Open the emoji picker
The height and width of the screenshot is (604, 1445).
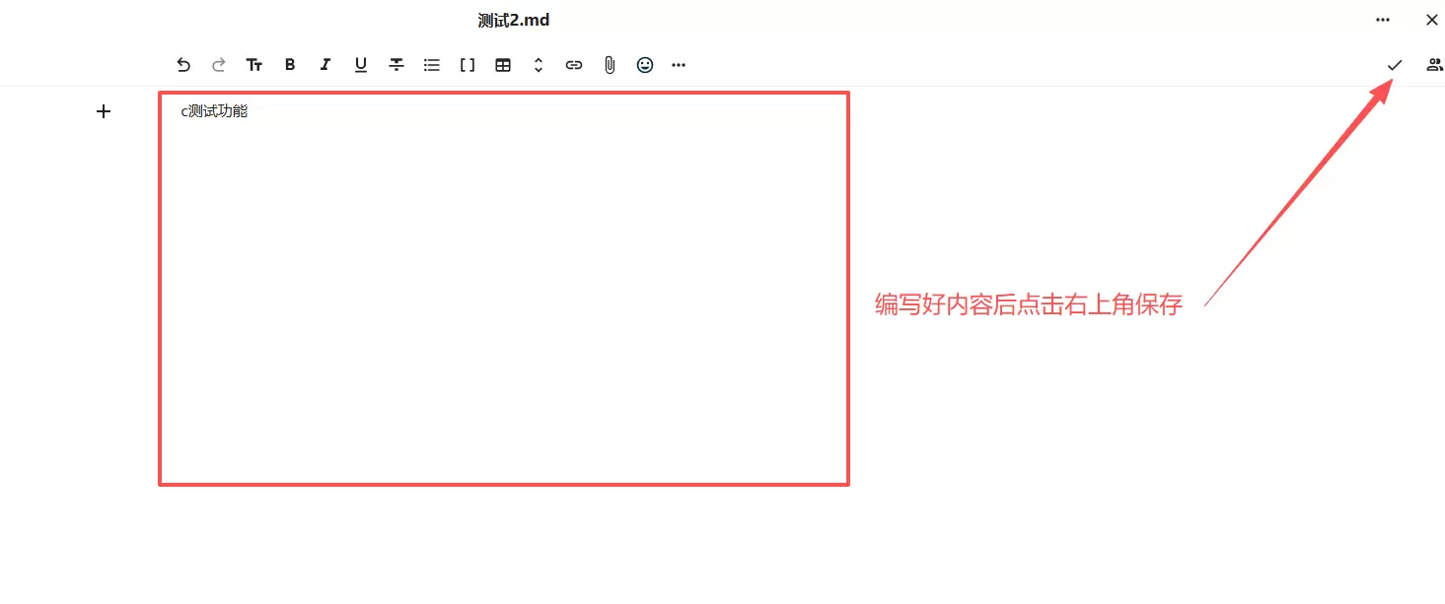[645, 65]
